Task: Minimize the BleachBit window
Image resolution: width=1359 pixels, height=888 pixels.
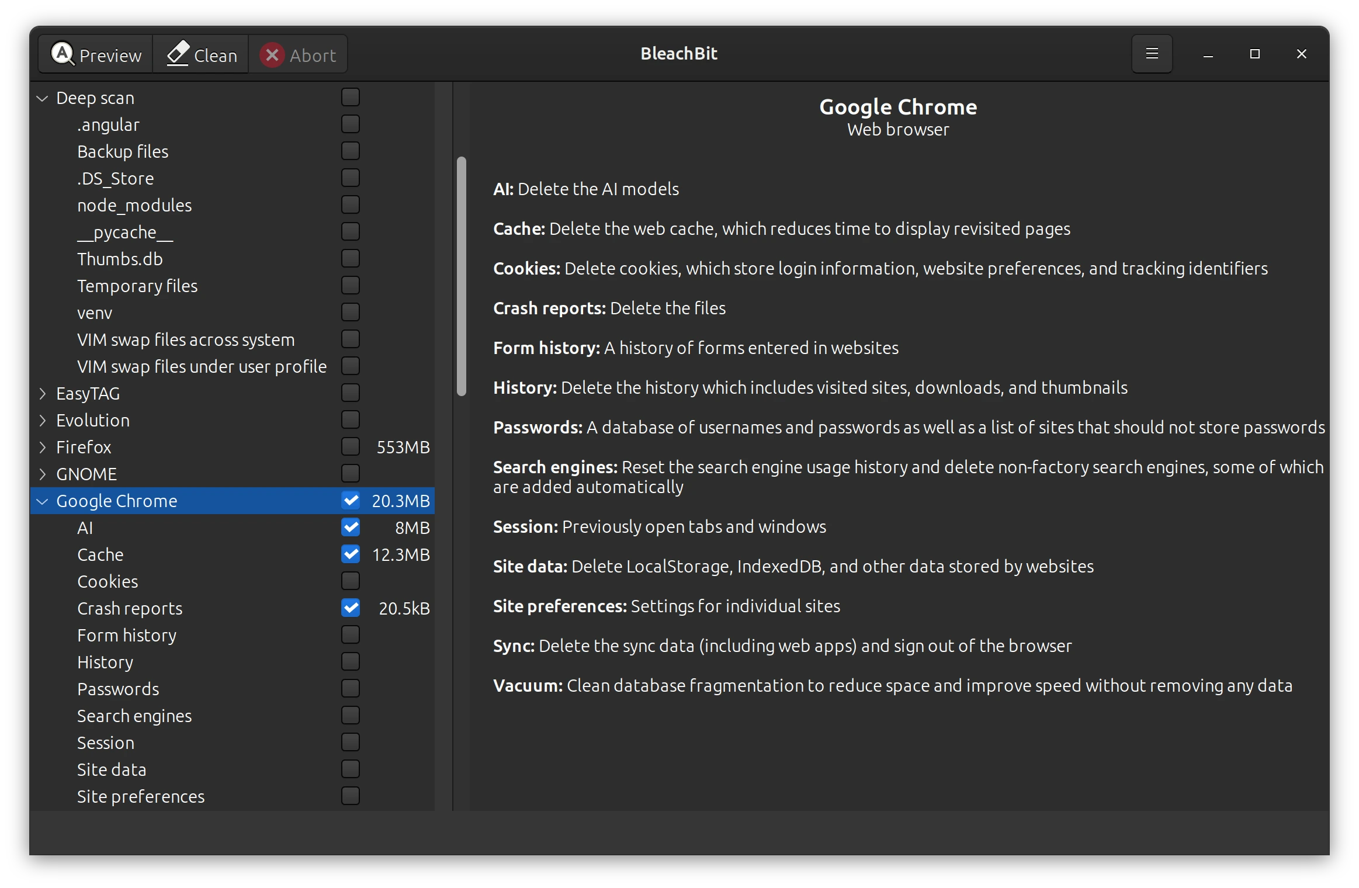Action: pyautogui.click(x=1208, y=54)
